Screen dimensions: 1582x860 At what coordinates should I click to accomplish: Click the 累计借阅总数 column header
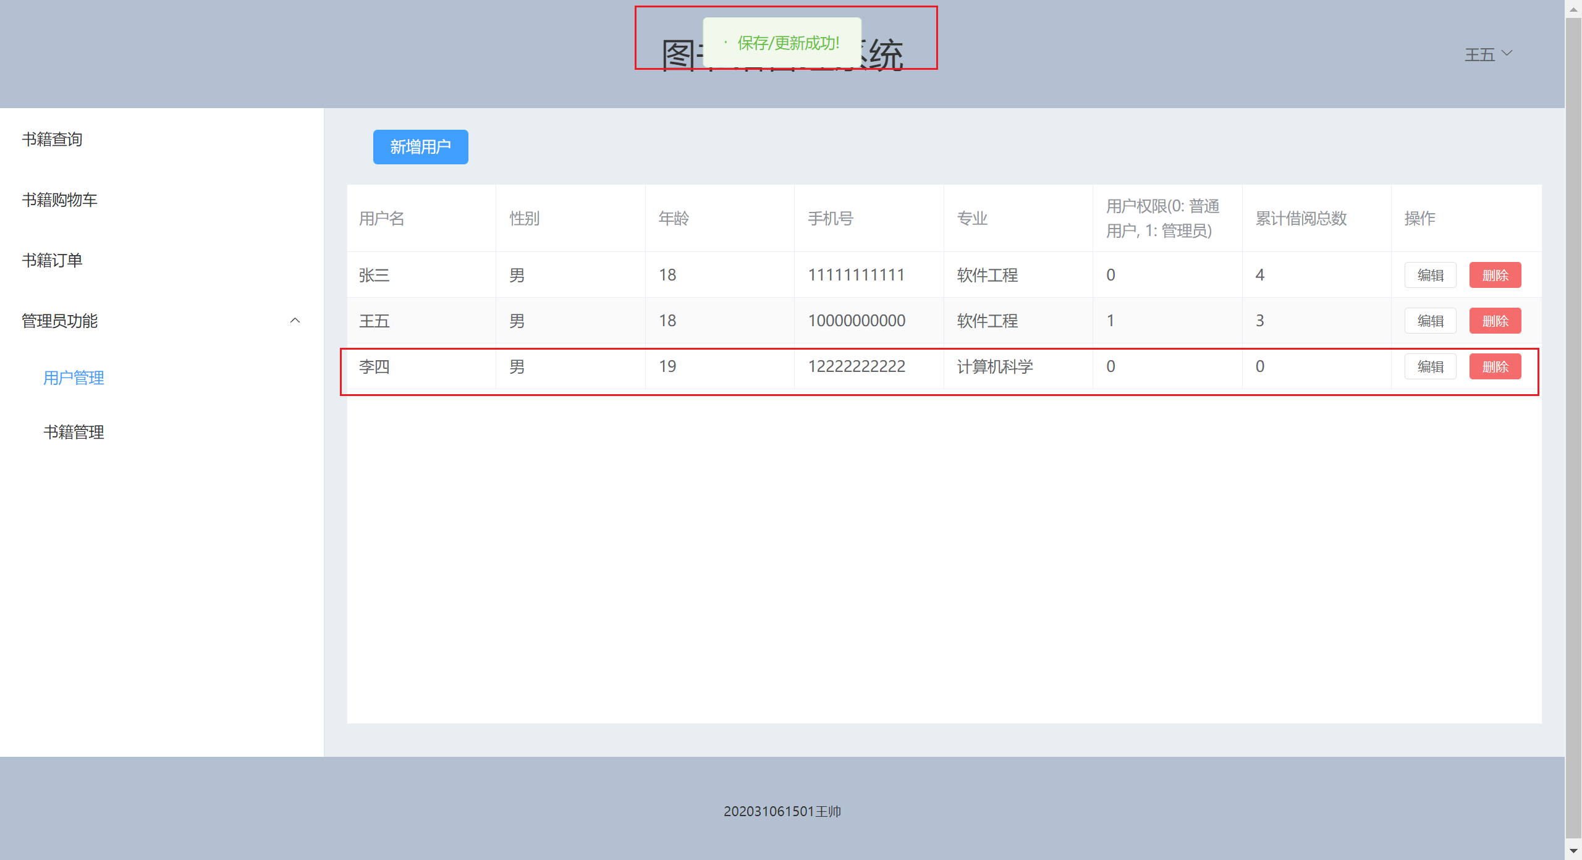1301,218
